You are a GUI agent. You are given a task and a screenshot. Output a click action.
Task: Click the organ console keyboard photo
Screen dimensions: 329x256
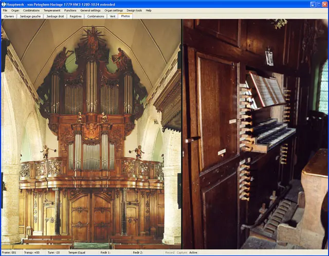(255, 134)
